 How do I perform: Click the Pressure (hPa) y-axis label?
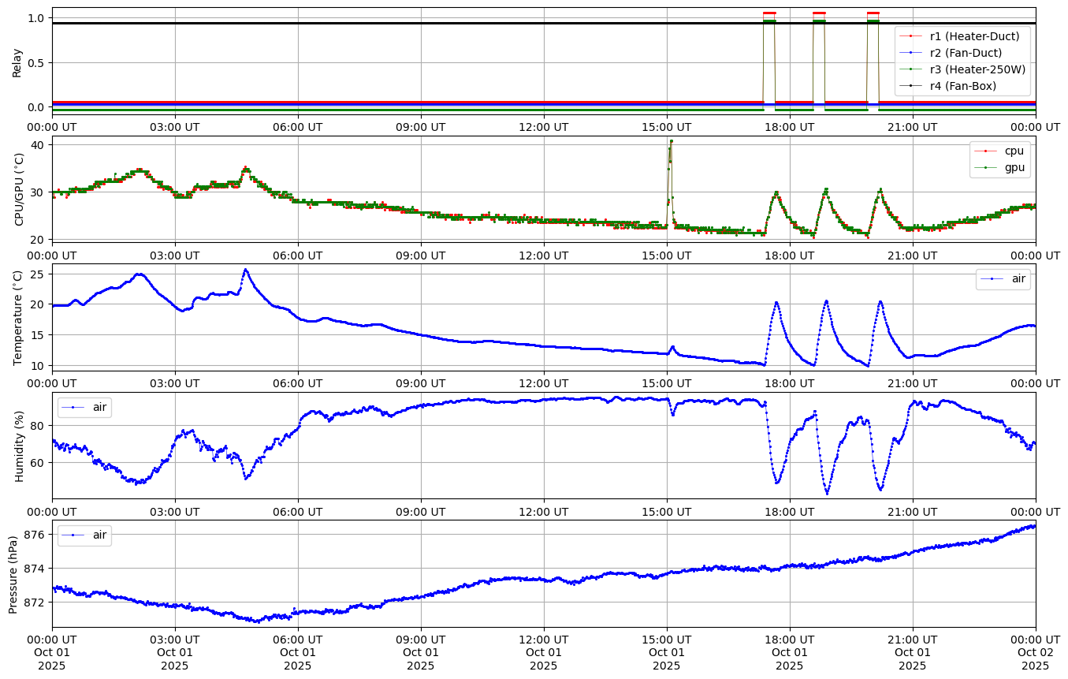point(14,573)
